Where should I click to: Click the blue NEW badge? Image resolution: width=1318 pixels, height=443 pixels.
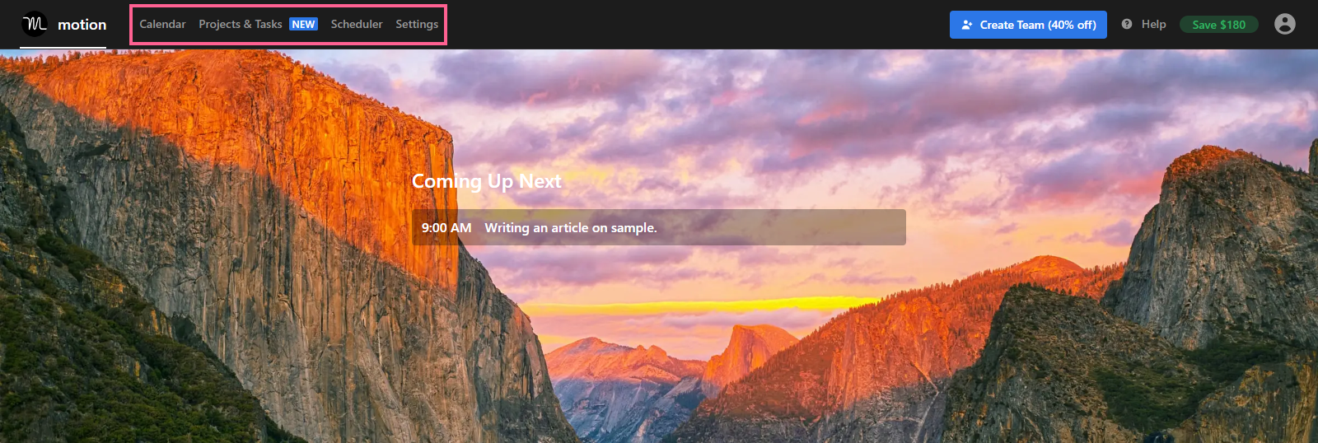pos(303,25)
